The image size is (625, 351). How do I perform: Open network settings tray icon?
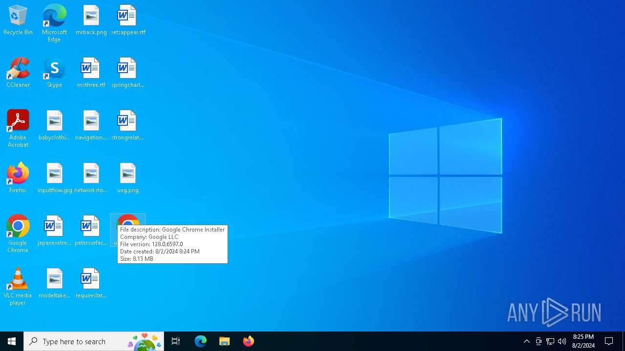(x=550, y=341)
